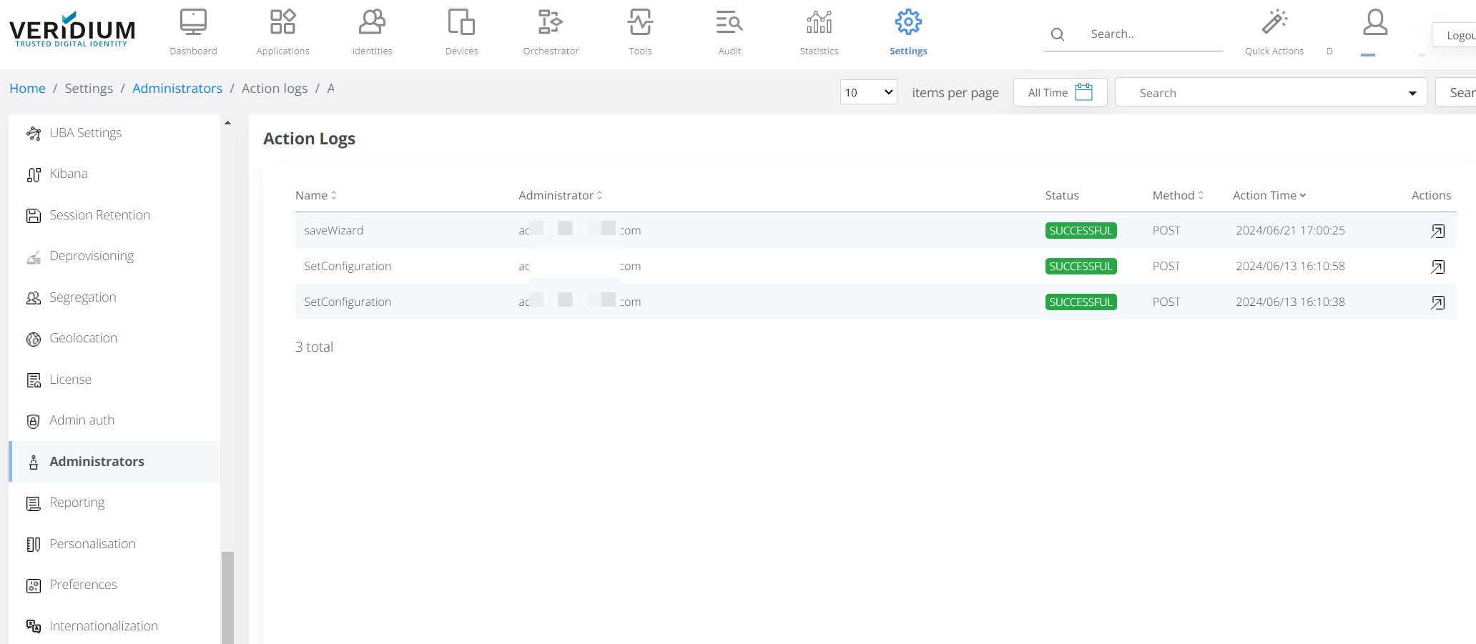Open the Orchestrator section icon
Viewport: 1476px width, 644px height.
click(551, 23)
